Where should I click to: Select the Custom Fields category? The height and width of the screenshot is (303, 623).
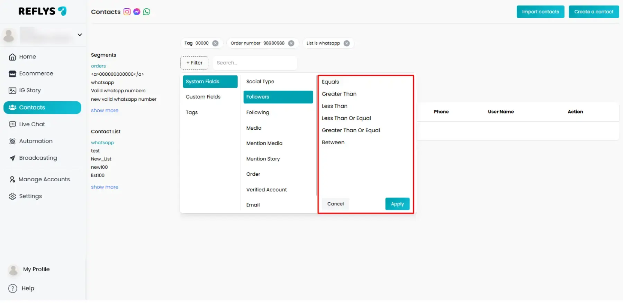pyautogui.click(x=203, y=97)
